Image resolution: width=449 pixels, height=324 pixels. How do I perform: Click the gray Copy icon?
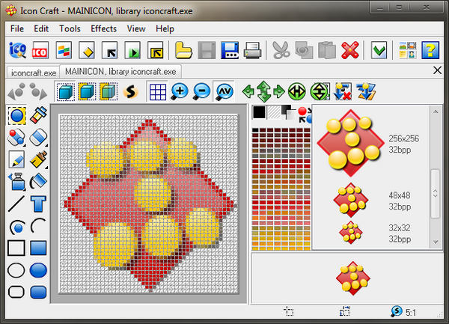coord(304,50)
